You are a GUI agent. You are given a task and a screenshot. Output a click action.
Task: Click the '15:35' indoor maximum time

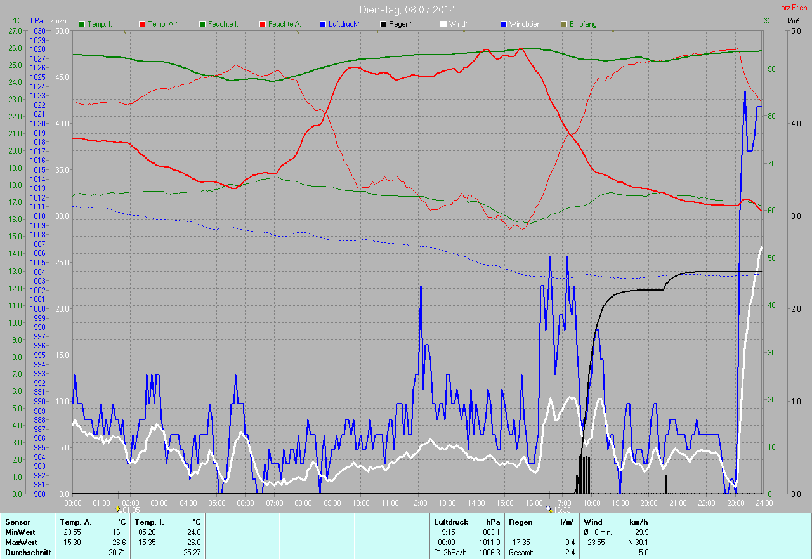[x=148, y=543]
